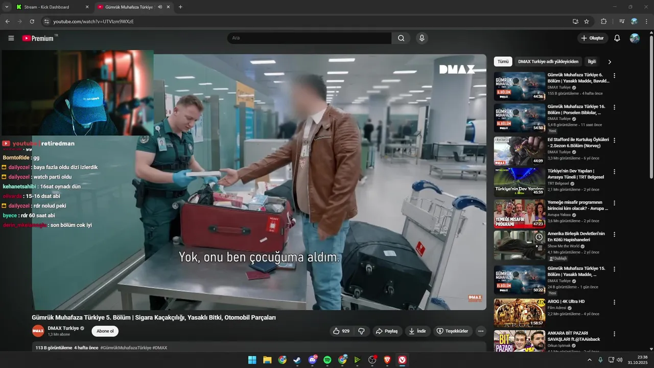
Task: Expand the browser tab search dropdown
Action: 7,7
